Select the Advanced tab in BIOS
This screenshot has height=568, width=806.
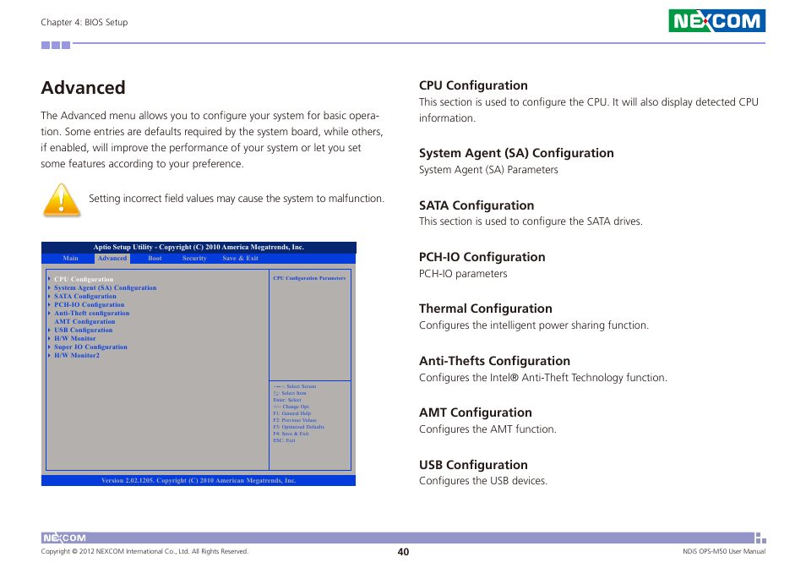(x=112, y=258)
